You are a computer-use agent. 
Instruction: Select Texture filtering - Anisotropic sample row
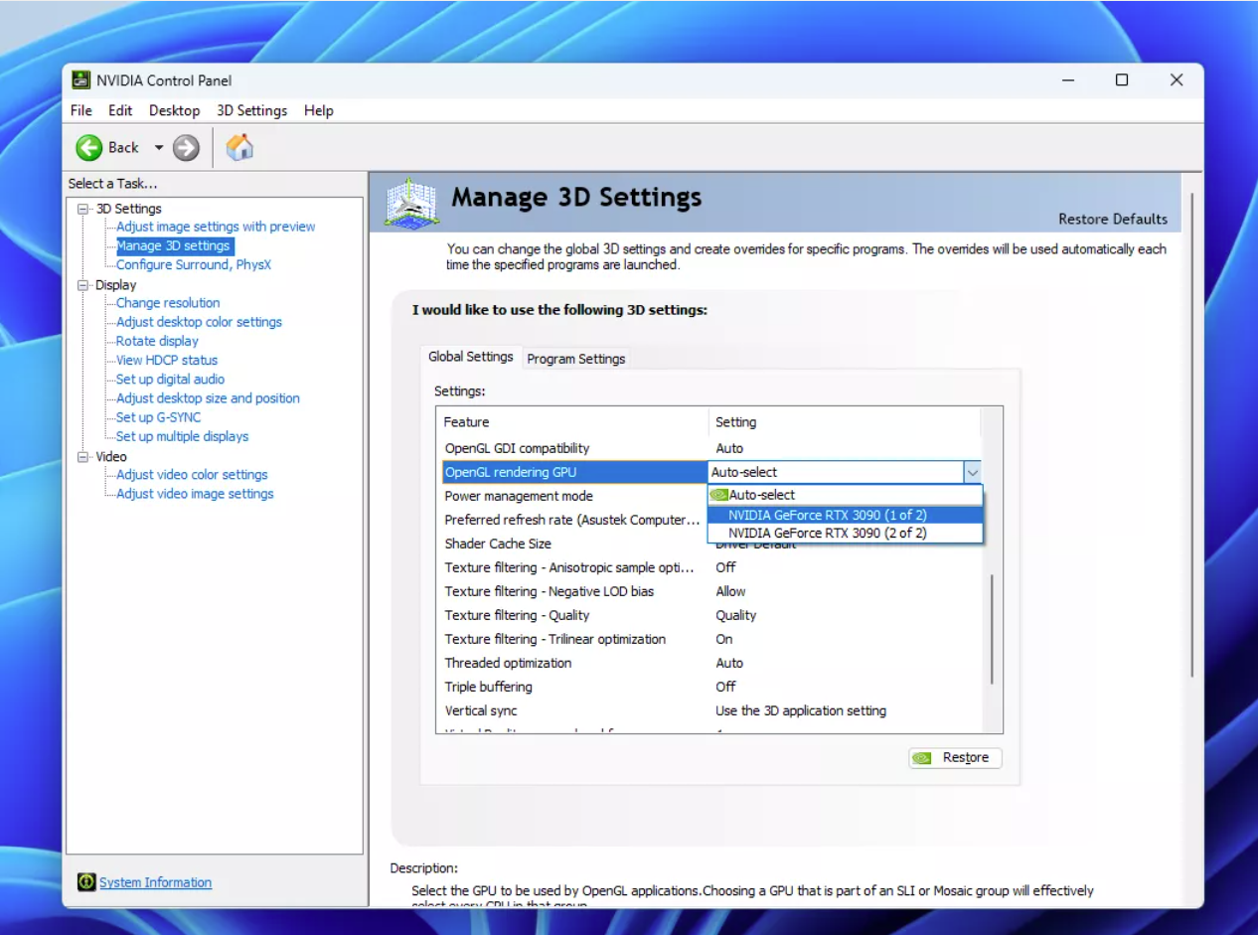[709, 567]
